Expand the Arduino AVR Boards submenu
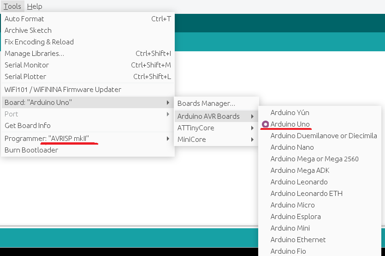The height and width of the screenshot is (256, 385). pyautogui.click(x=216, y=116)
